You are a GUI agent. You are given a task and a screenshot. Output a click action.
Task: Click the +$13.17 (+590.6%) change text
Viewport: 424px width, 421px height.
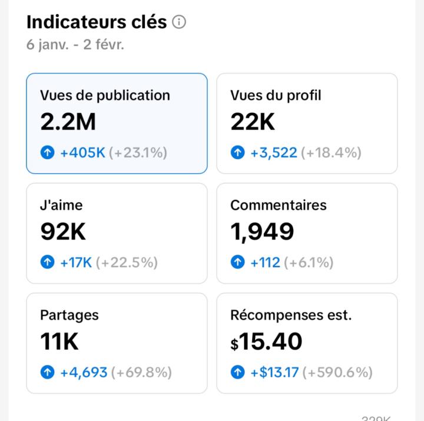coord(311,373)
